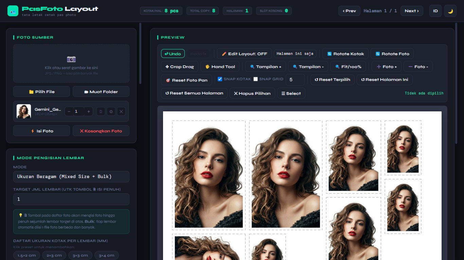
Task: Decrease Gemini photo copy count
Action: tap(69, 111)
